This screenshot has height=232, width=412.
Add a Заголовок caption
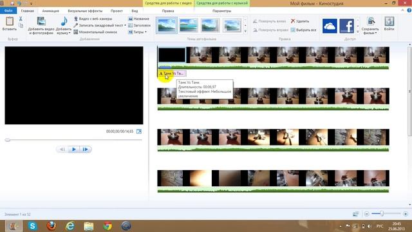pos(139,26)
